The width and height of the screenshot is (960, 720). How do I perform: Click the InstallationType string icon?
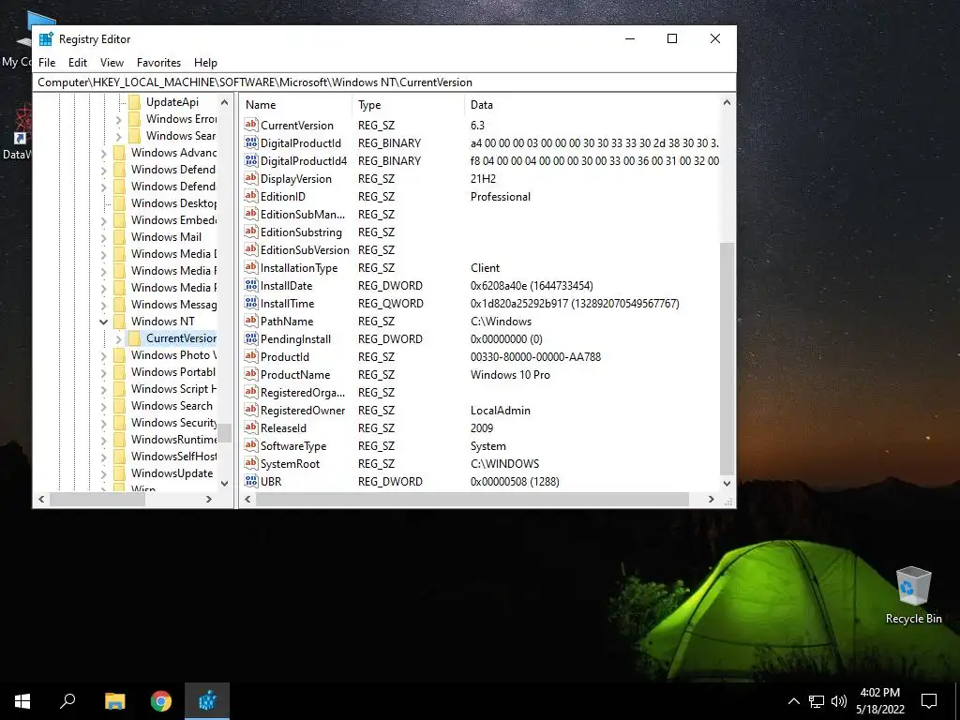pos(251,267)
